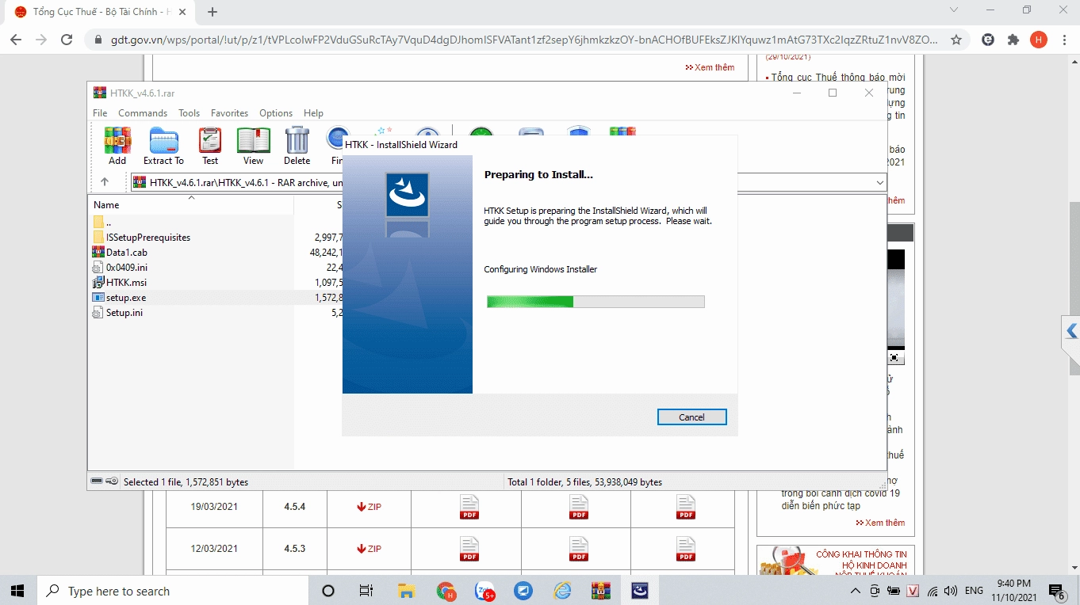The image size is (1080, 605).
Task: Click the Chrome back arrow
Action: [16, 40]
